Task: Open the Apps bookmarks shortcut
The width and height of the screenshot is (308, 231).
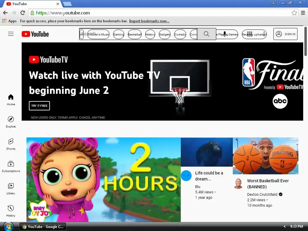Action: (9, 21)
